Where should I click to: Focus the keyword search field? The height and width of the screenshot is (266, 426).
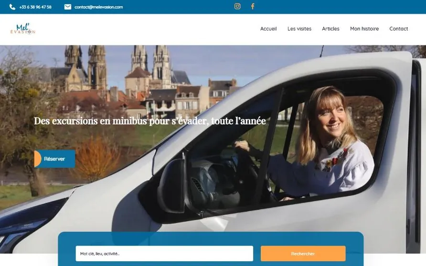click(x=164, y=254)
